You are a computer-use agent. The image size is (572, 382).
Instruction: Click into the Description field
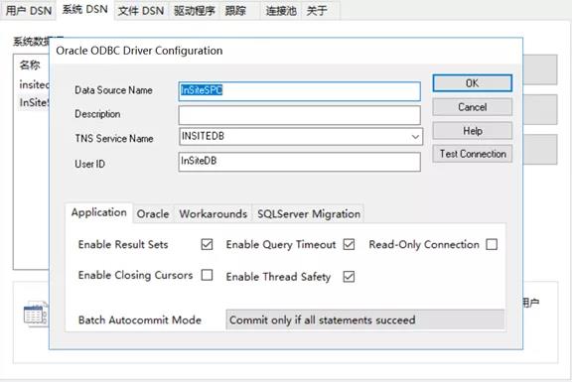[299, 115]
